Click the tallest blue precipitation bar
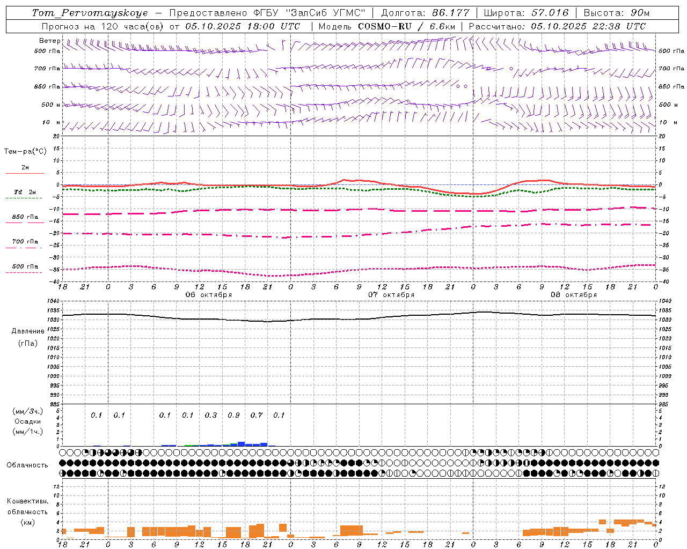 pyautogui.click(x=242, y=444)
